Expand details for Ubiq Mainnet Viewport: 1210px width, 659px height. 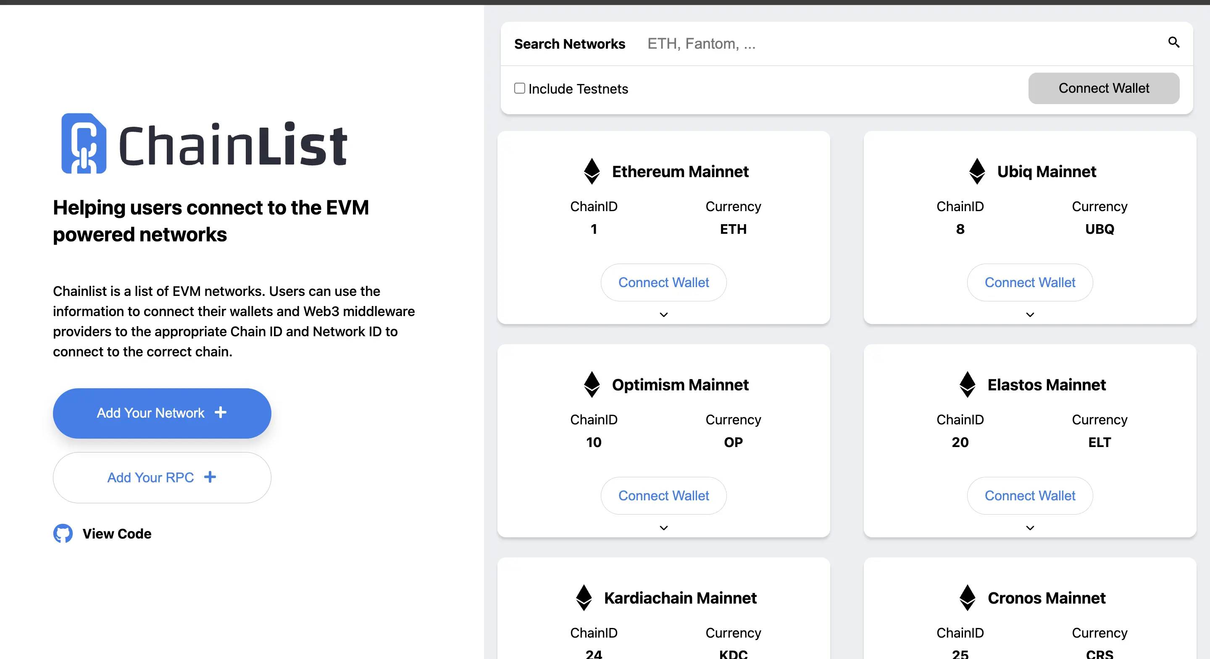(1030, 314)
